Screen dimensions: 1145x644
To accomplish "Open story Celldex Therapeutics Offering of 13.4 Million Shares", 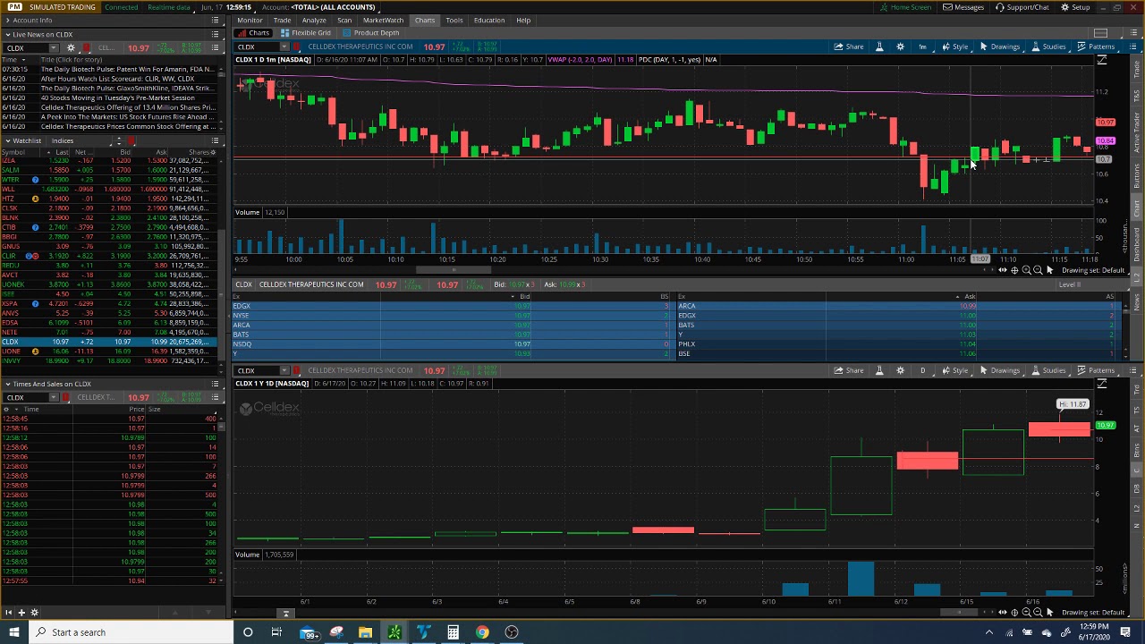I will click(128, 107).
